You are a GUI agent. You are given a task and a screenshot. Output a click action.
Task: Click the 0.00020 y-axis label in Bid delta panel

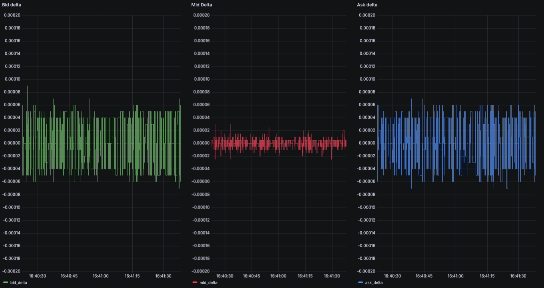point(12,15)
